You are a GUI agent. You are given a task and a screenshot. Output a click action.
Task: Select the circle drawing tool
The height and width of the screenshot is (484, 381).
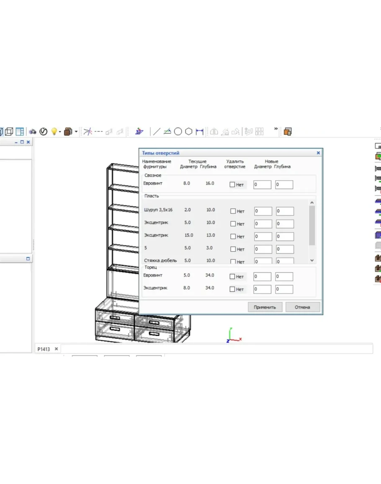click(178, 132)
